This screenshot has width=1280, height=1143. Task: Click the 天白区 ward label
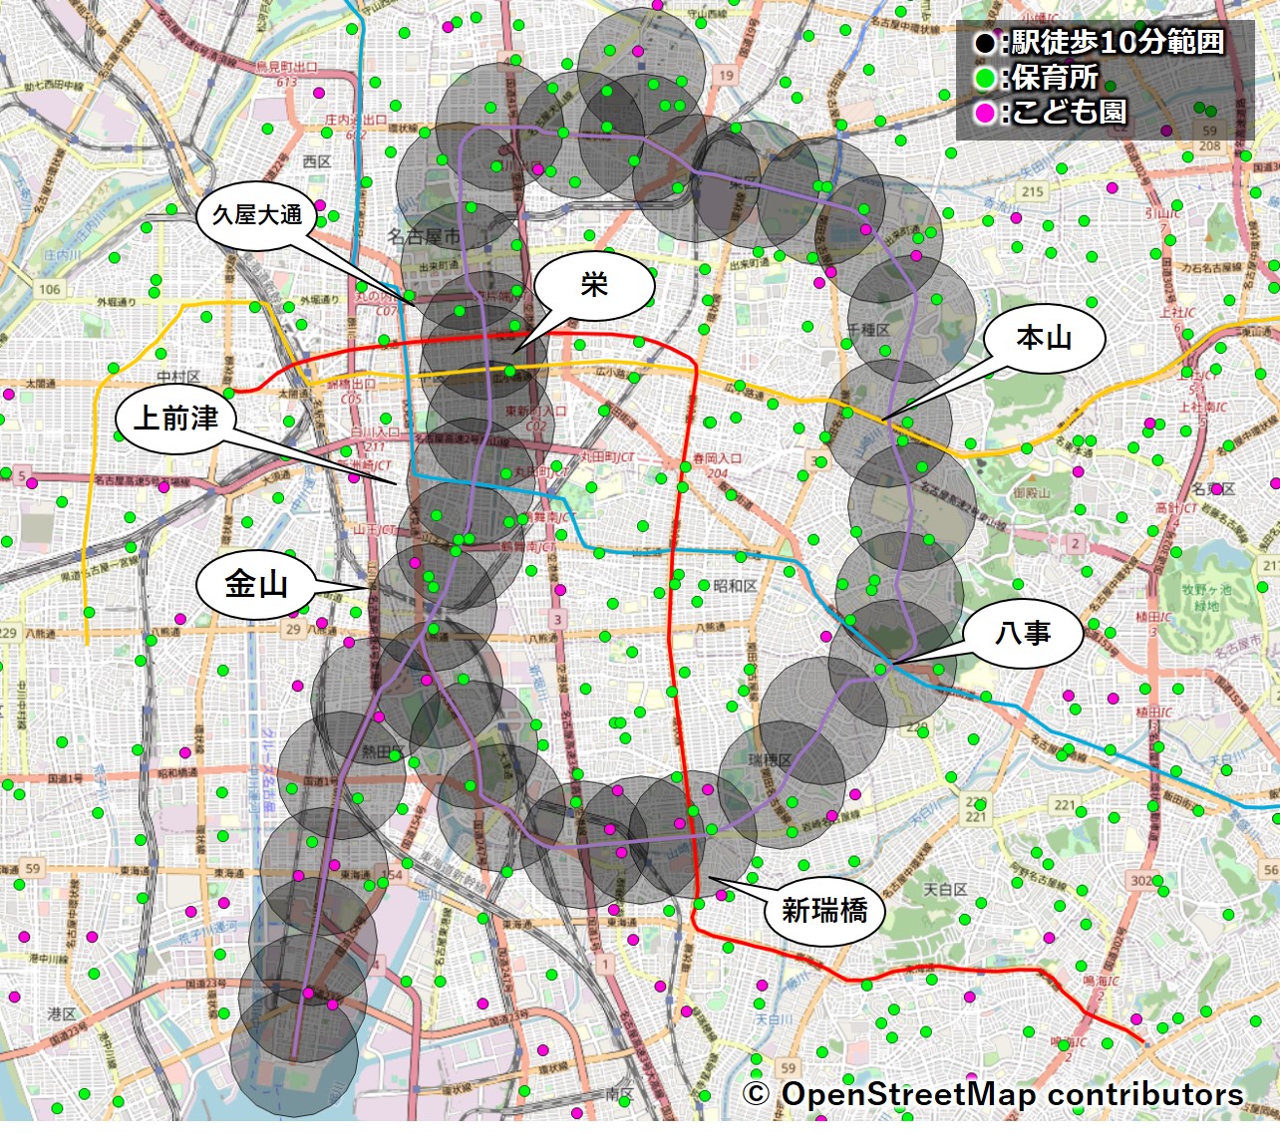click(944, 889)
